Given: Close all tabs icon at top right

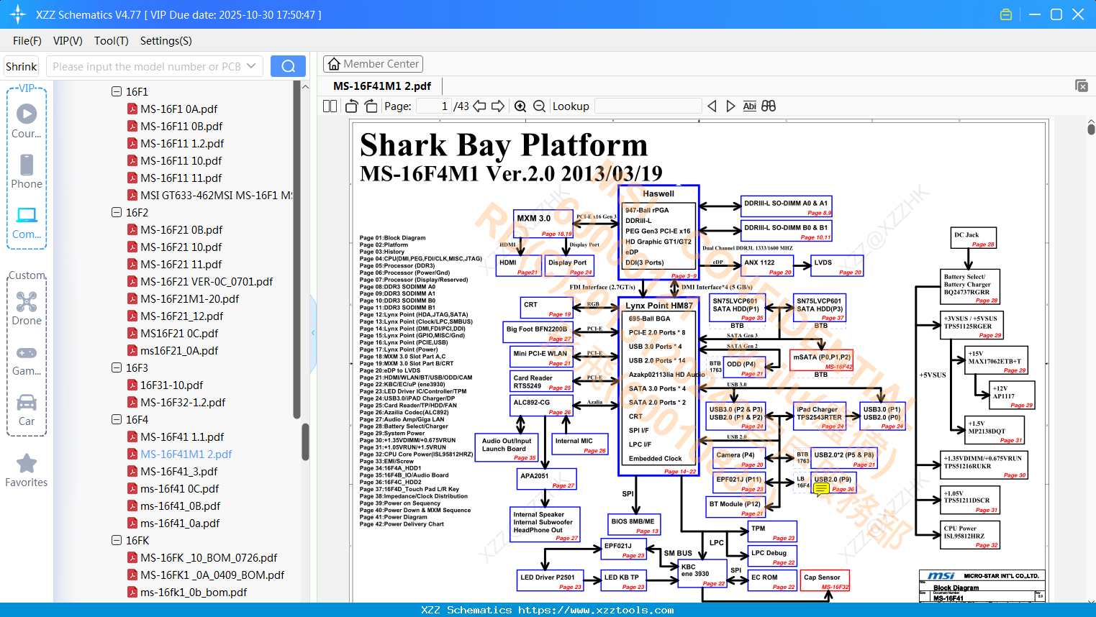Looking at the screenshot, I should [1082, 86].
